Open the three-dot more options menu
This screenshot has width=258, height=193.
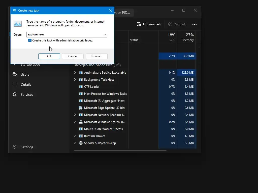(x=195, y=24)
